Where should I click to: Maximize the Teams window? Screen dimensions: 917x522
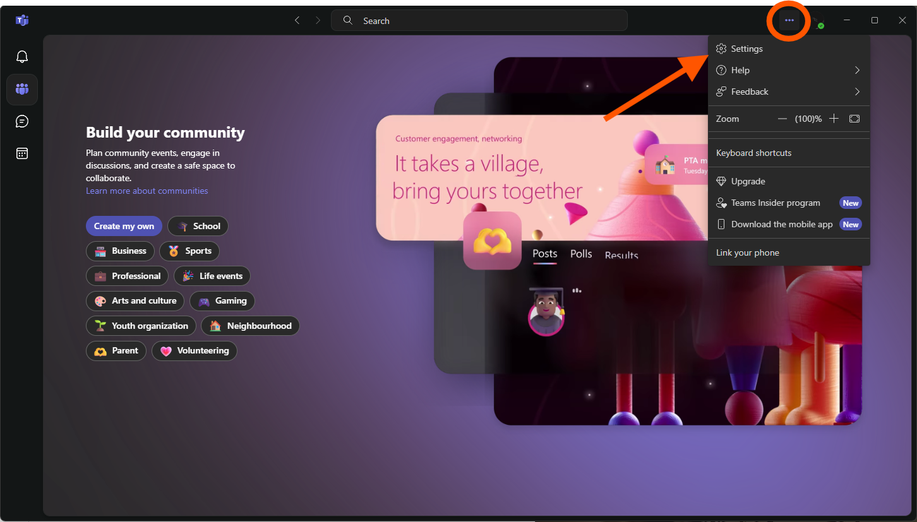[875, 20]
